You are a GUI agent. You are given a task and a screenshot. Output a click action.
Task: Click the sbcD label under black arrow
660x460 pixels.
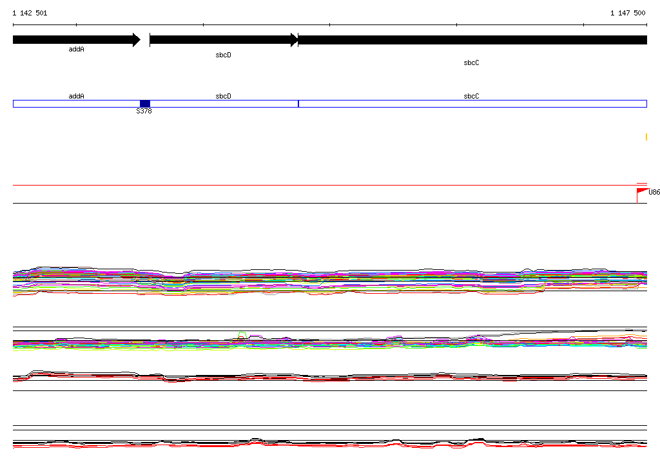223,55
